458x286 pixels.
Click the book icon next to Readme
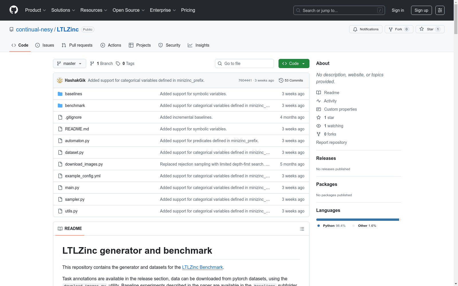pos(319,93)
